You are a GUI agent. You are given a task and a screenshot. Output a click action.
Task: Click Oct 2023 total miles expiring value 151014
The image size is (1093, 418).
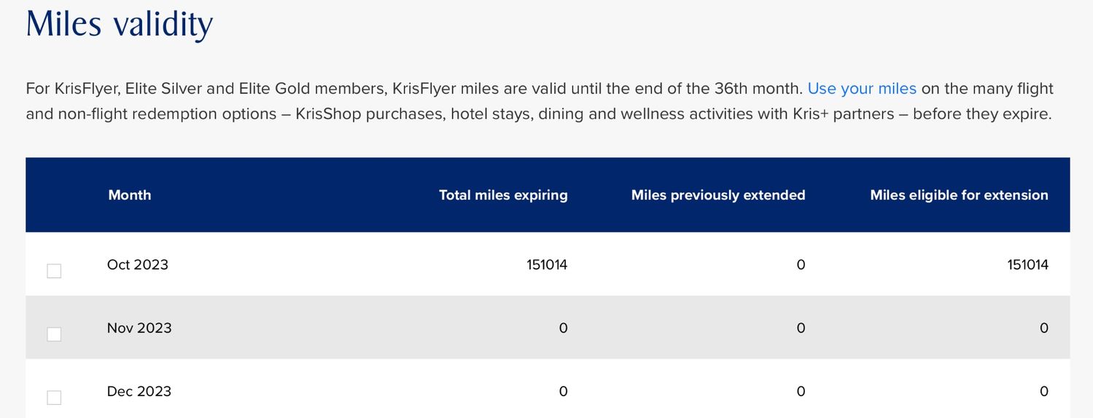(547, 264)
